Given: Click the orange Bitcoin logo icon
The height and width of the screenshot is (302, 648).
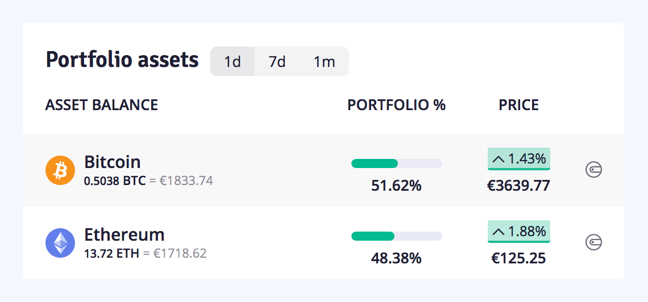Looking at the screenshot, I should (60, 170).
